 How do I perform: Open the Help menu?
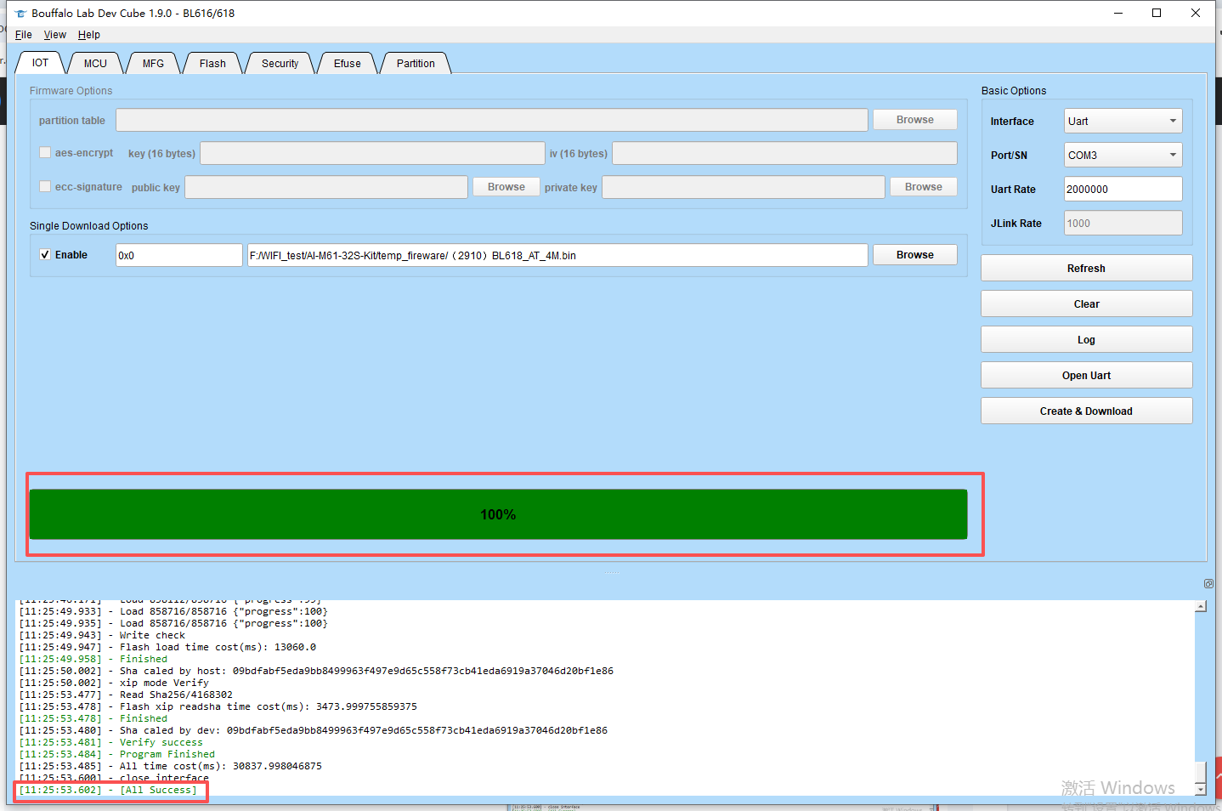click(x=88, y=35)
